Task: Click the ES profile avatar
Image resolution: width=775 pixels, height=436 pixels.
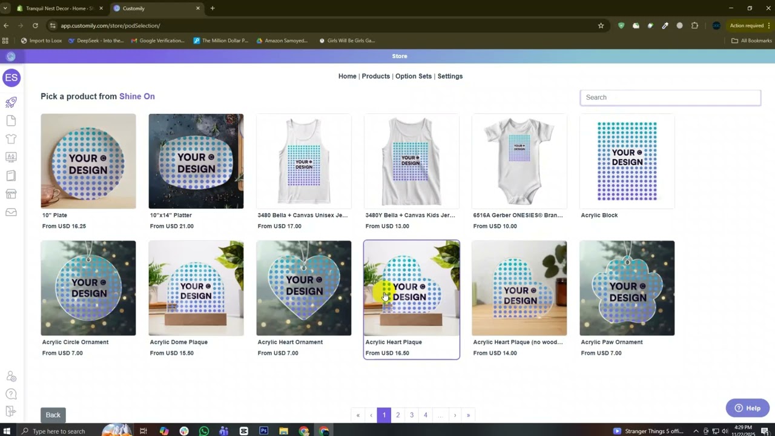Action: coord(12,78)
